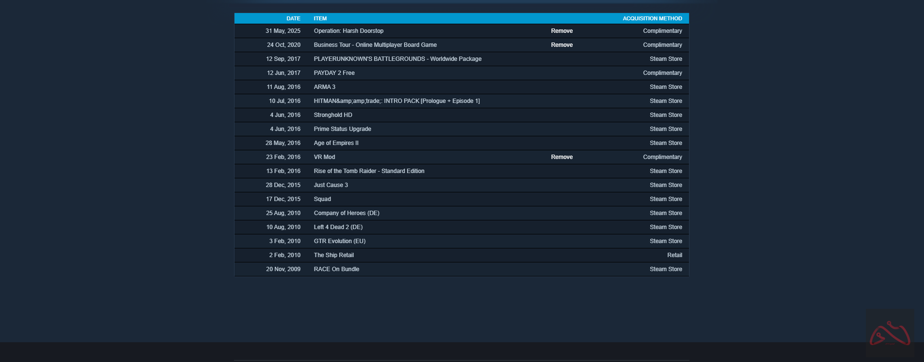Select the RACE On Bundle entry
Image resolution: width=924 pixels, height=362 pixels.
pos(336,269)
